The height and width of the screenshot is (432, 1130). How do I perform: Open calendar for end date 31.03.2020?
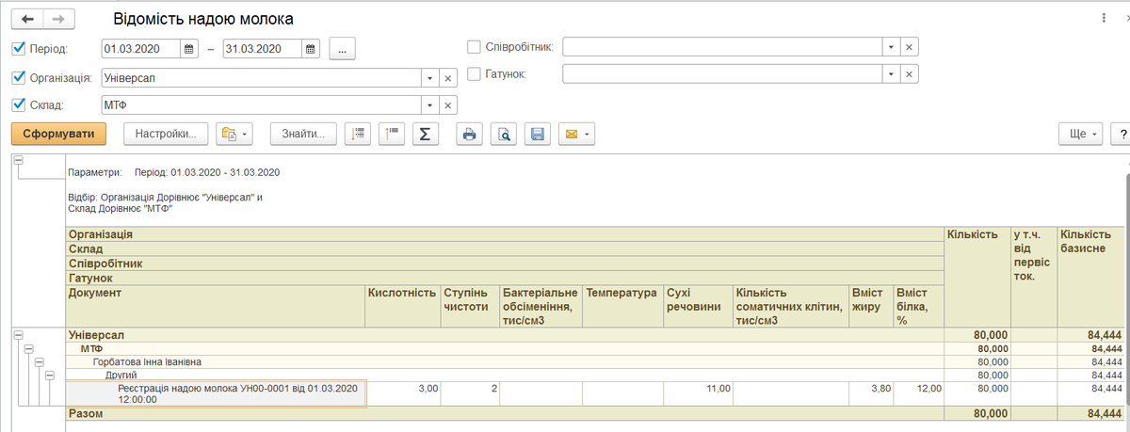click(311, 48)
